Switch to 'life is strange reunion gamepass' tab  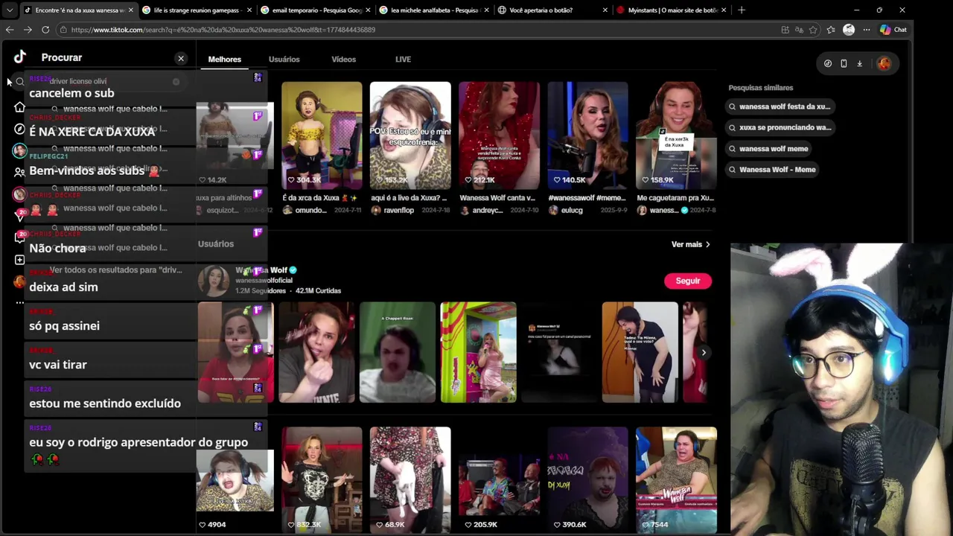pyautogui.click(x=196, y=10)
